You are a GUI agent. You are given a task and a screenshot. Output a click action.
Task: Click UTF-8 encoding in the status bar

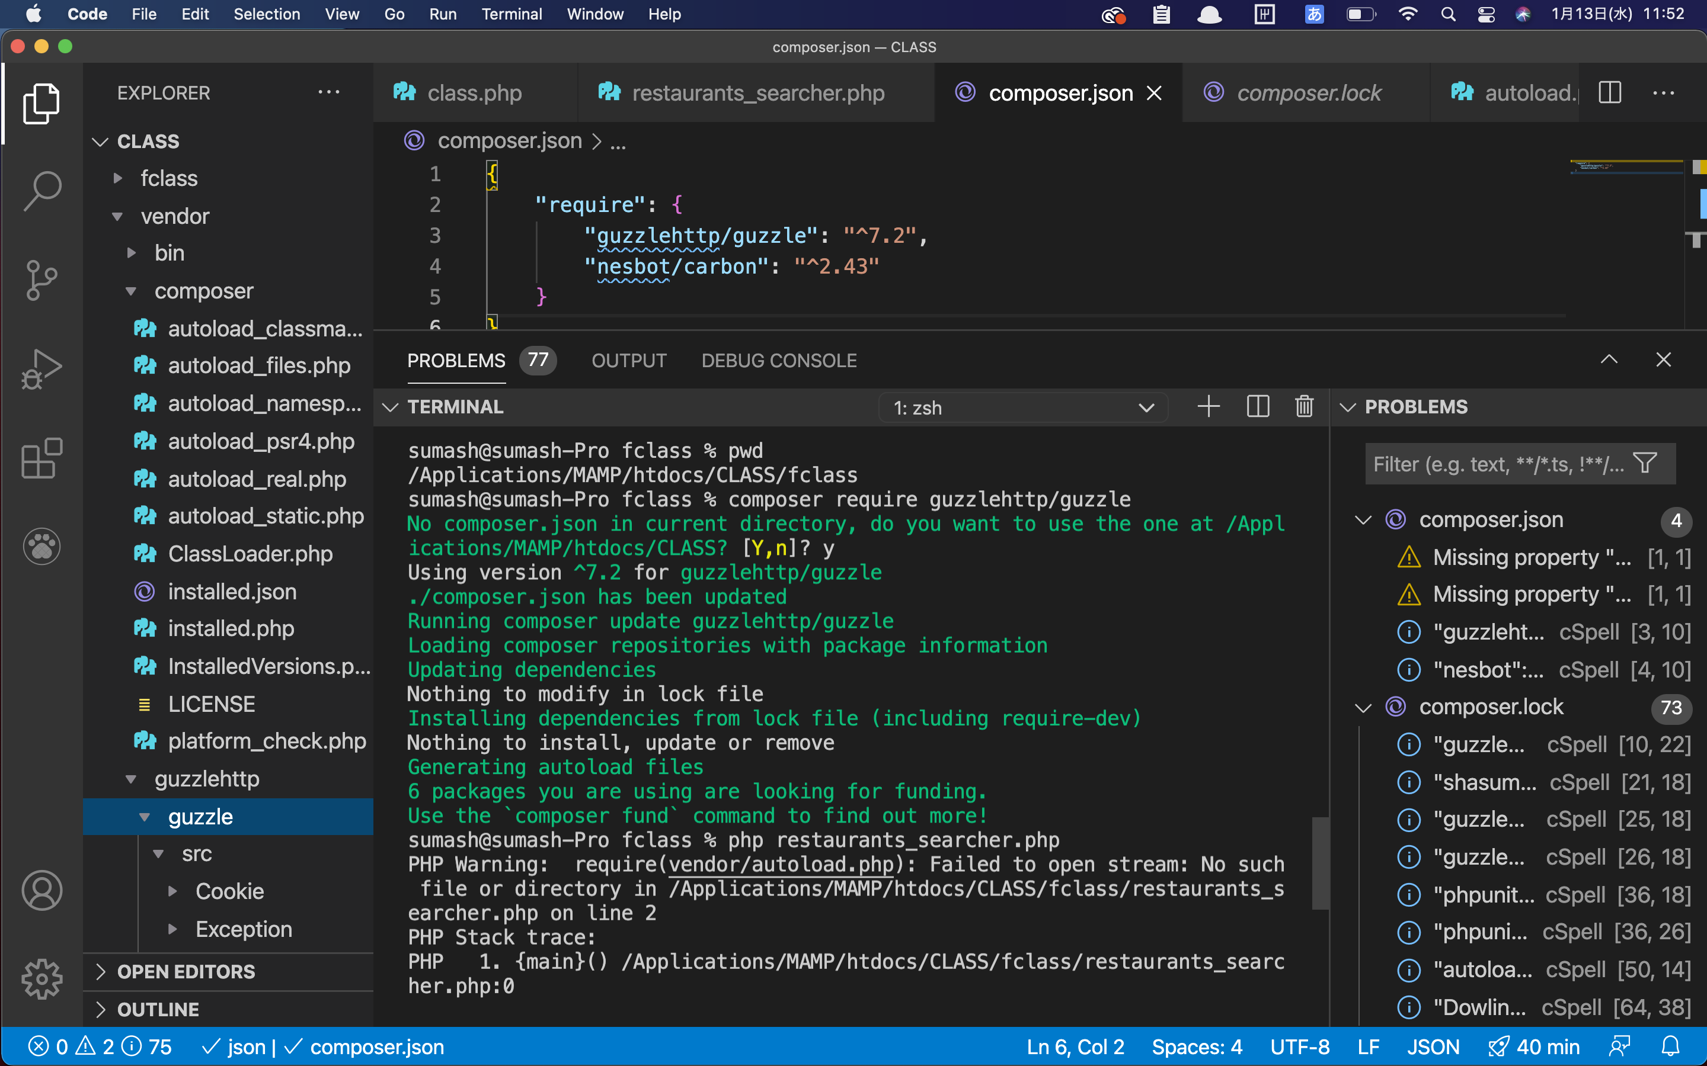pyautogui.click(x=1300, y=1046)
